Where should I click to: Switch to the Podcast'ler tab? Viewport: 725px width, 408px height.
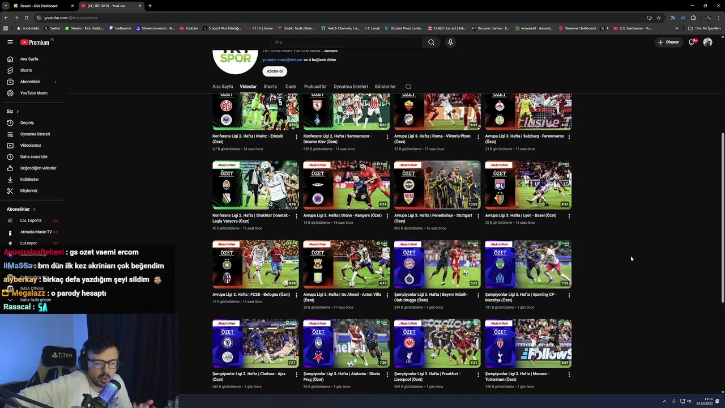[315, 87]
